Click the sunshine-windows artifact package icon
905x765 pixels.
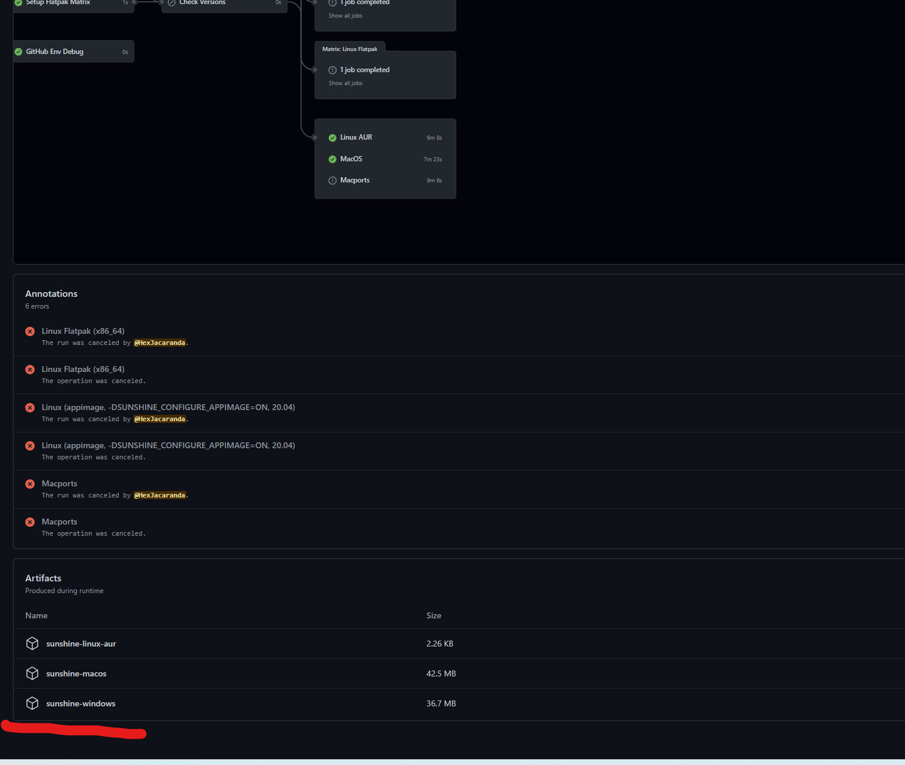tap(32, 703)
